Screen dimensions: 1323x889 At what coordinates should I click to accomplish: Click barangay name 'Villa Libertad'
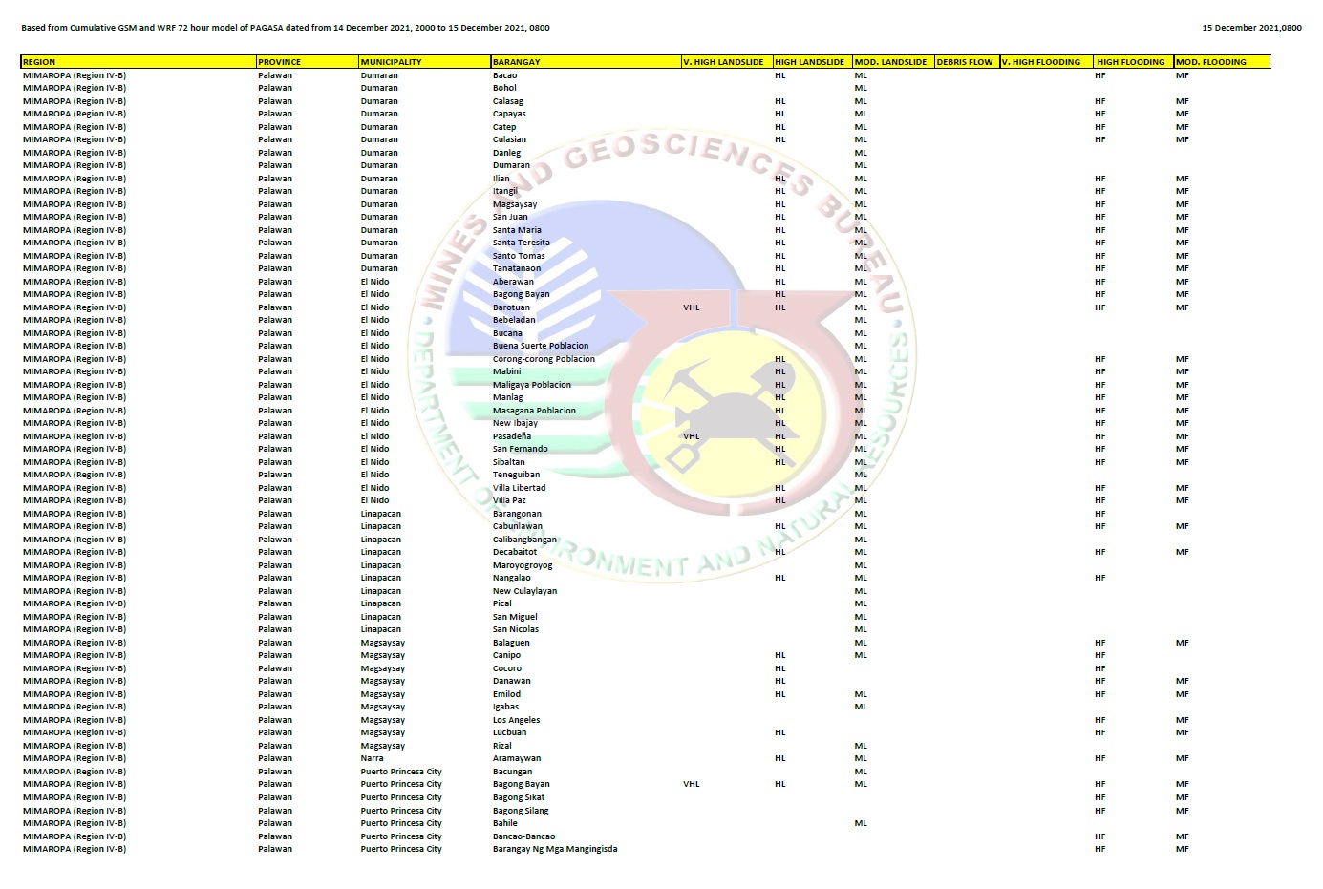coord(519,487)
